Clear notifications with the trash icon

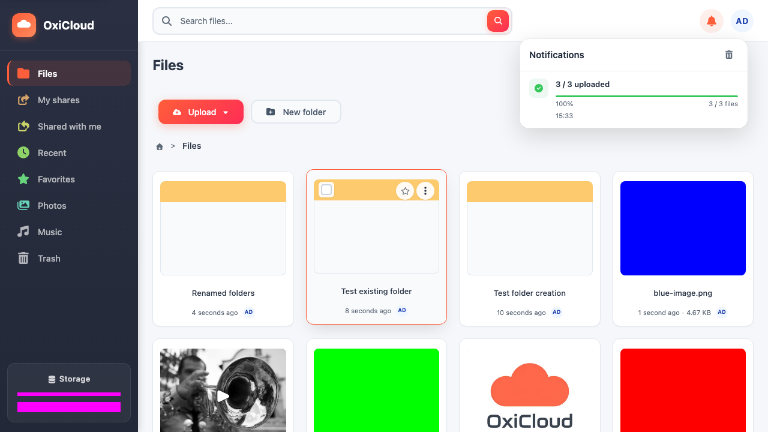(x=729, y=55)
